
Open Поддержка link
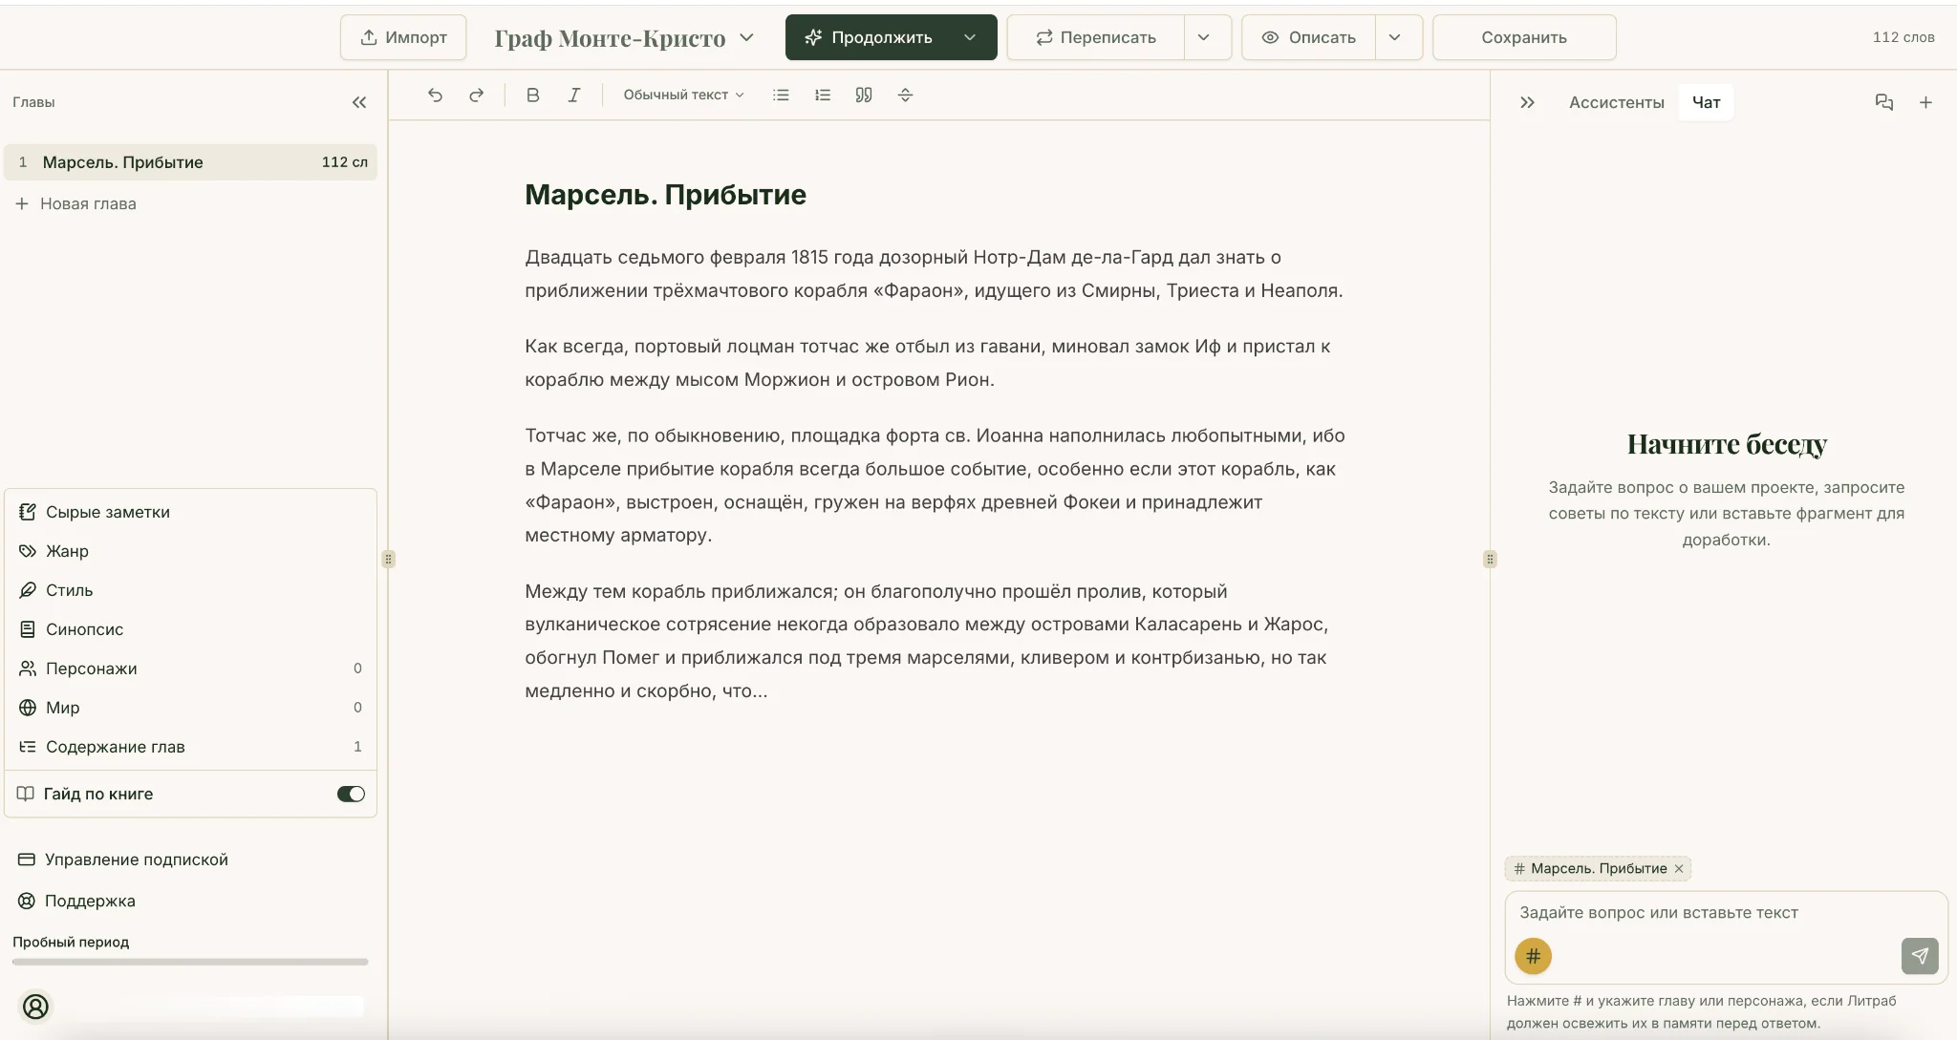point(77,901)
